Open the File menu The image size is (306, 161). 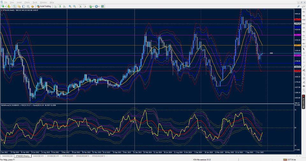(x=6, y=2)
